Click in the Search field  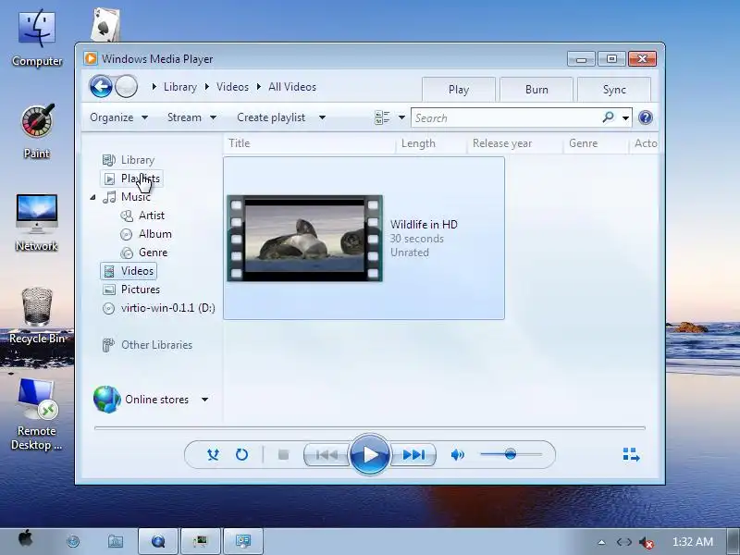[507, 118]
